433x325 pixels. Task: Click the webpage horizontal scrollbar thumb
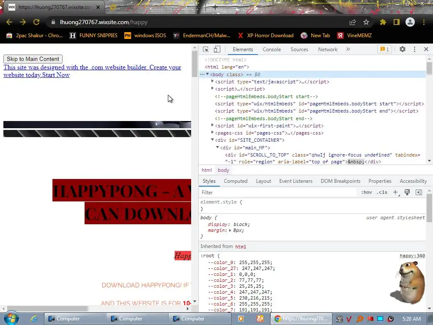tap(47, 308)
